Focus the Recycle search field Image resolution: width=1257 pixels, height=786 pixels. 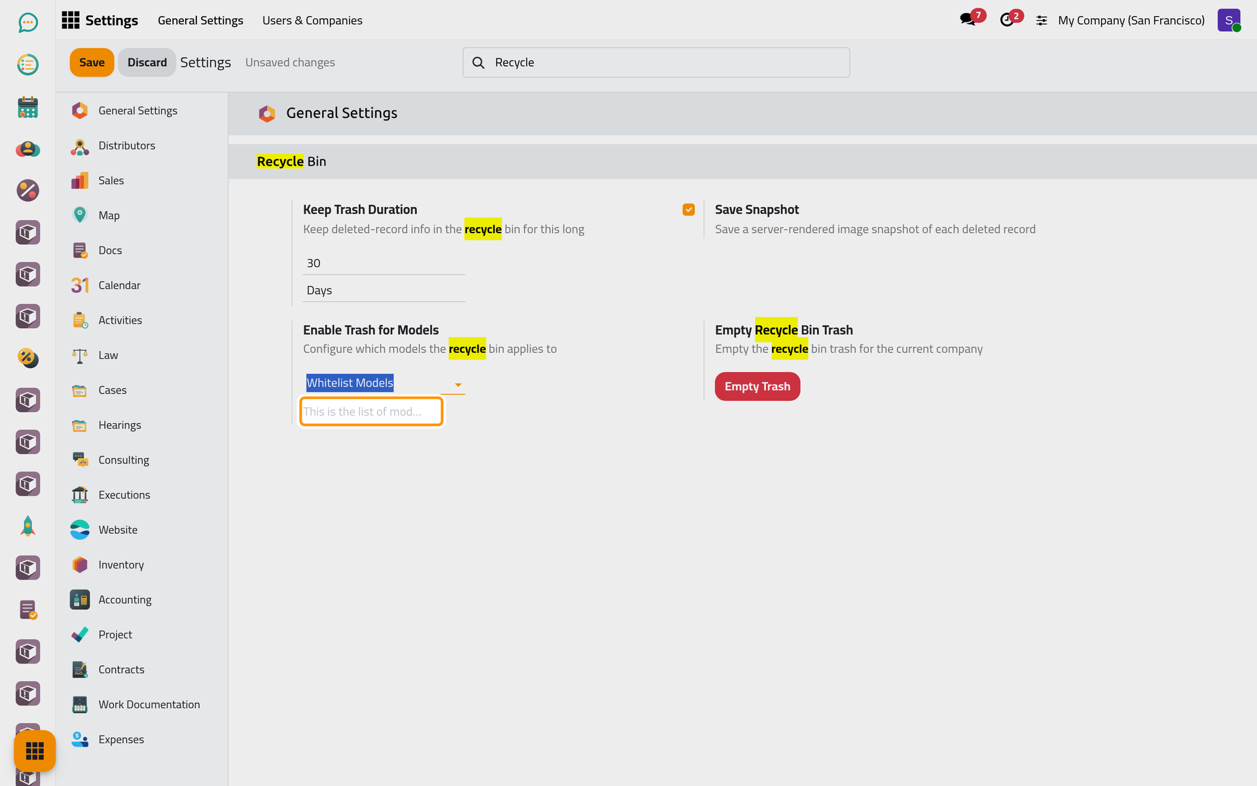pyautogui.click(x=656, y=62)
